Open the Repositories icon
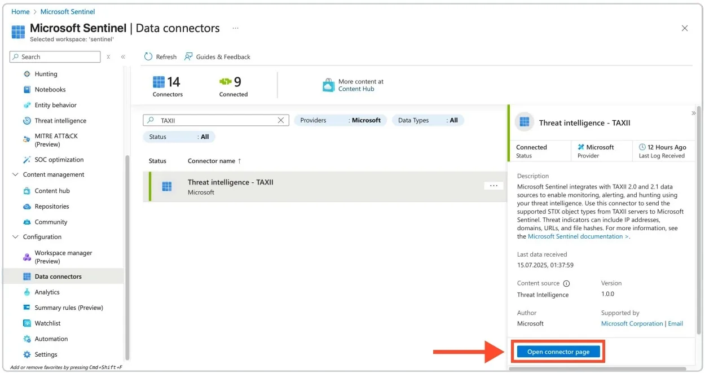This screenshot has width=705, height=373. pyautogui.click(x=27, y=207)
